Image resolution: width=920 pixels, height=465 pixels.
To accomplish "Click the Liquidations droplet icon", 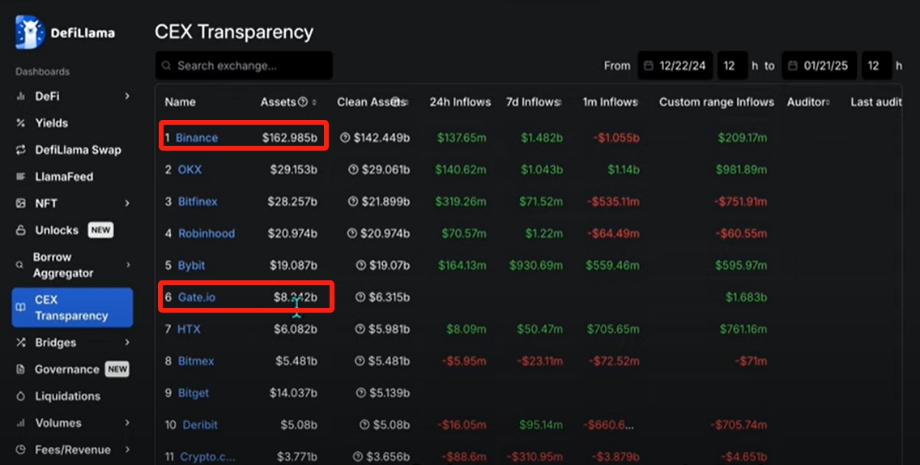I will pyautogui.click(x=20, y=396).
